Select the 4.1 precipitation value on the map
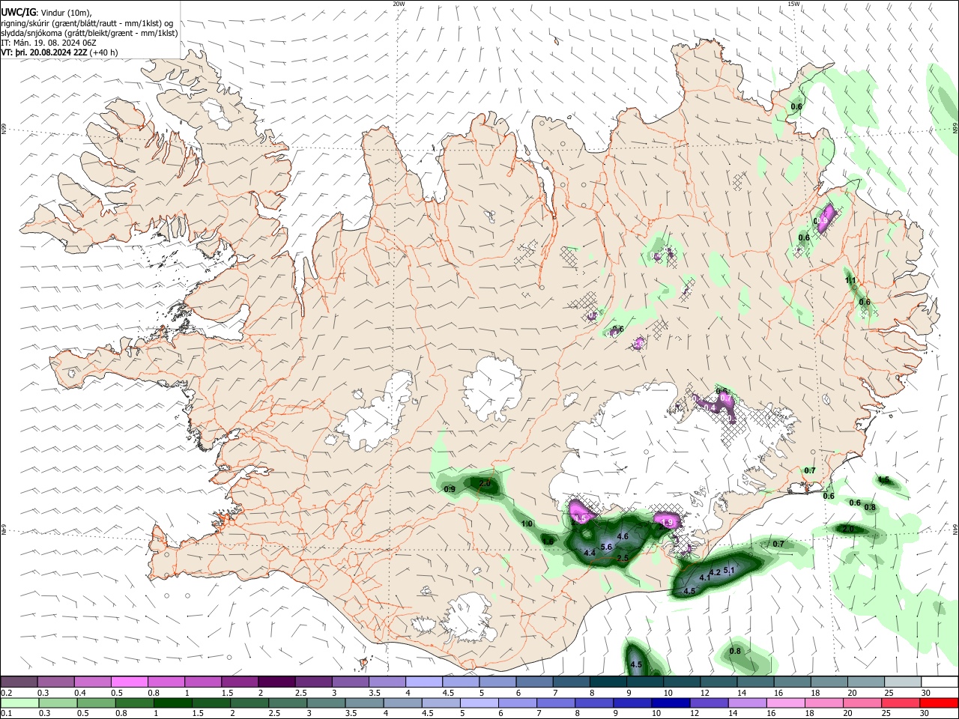959x719 pixels. pyautogui.click(x=705, y=578)
